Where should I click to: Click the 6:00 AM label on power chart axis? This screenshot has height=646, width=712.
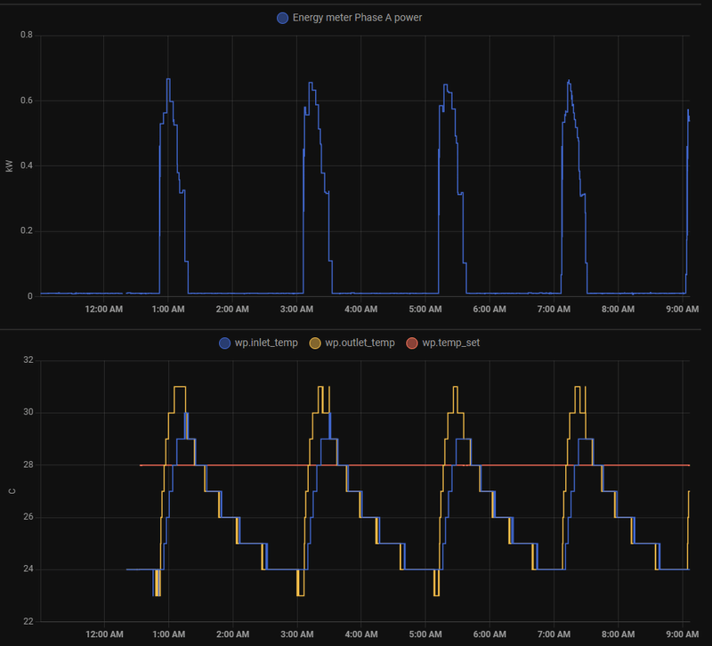[x=489, y=309]
